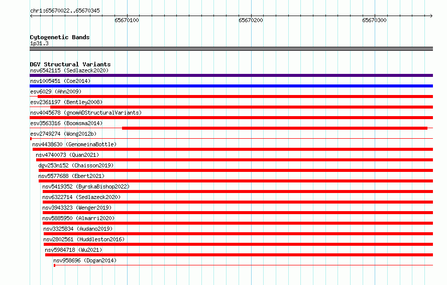Click the red esv3563316 variant bar
The image size is (447, 285).
pyautogui.click(x=275, y=128)
